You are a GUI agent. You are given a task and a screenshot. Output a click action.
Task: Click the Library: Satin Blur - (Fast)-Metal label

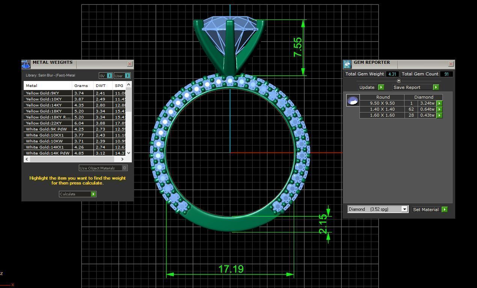point(50,75)
